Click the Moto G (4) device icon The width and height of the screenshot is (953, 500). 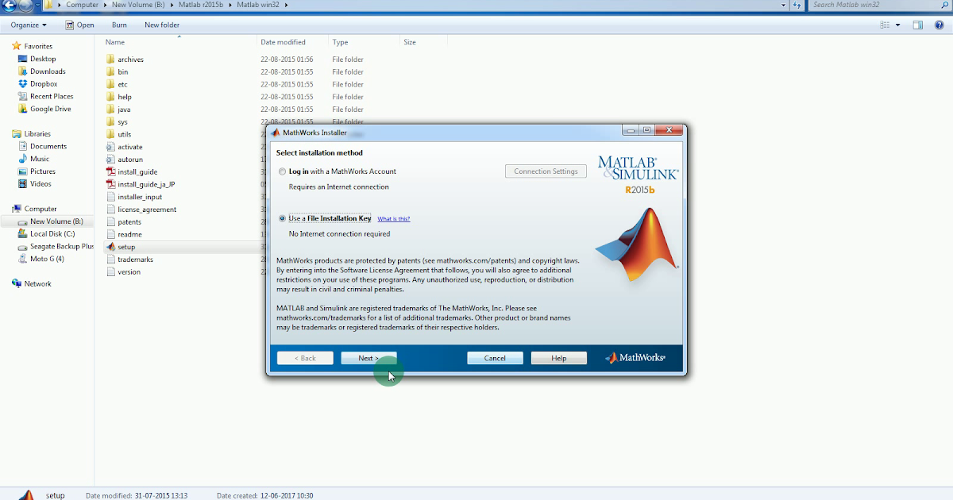[22, 259]
